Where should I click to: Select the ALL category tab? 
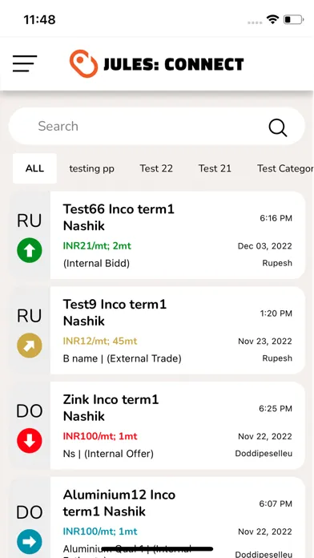(34, 168)
